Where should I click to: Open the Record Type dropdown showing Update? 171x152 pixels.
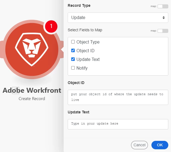point(118,18)
